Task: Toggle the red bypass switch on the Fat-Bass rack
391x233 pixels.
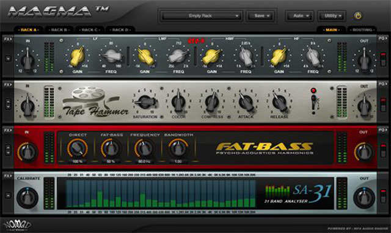Action: (383, 150)
